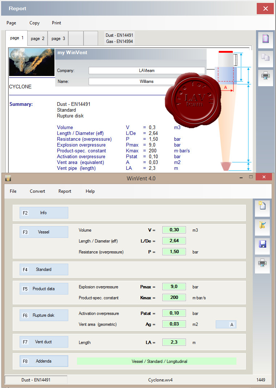The height and width of the screenshot is (388, 276).
Task: Click the F8 Addenda button
Action: click(x=44, y=361)
